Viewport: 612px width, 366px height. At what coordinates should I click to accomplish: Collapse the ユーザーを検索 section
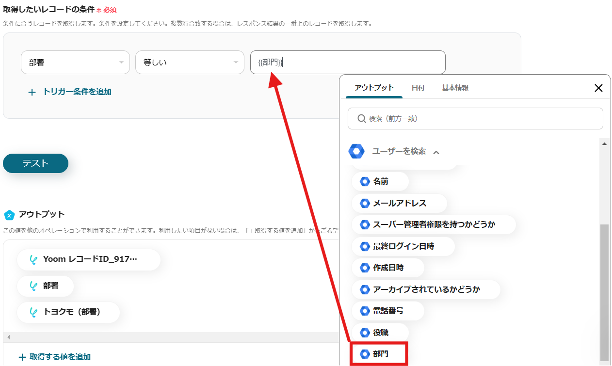pos(436,152)
